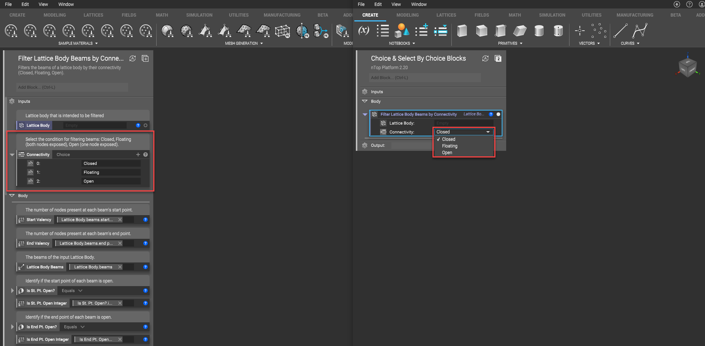The width and height of the screenshot is (705, 346).
Task: Click the blue list-dropdown icon in Notebooks toolbar
Action: pos(441,31)
